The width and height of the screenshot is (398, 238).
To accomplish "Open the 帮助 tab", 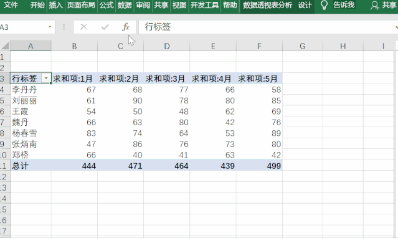I will tap(230, 5).
